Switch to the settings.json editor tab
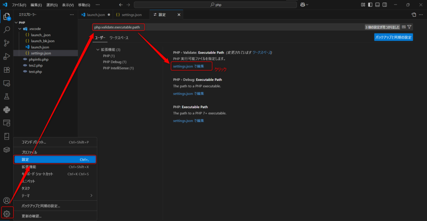The image size is (427, 221). (x=131, y=15)
